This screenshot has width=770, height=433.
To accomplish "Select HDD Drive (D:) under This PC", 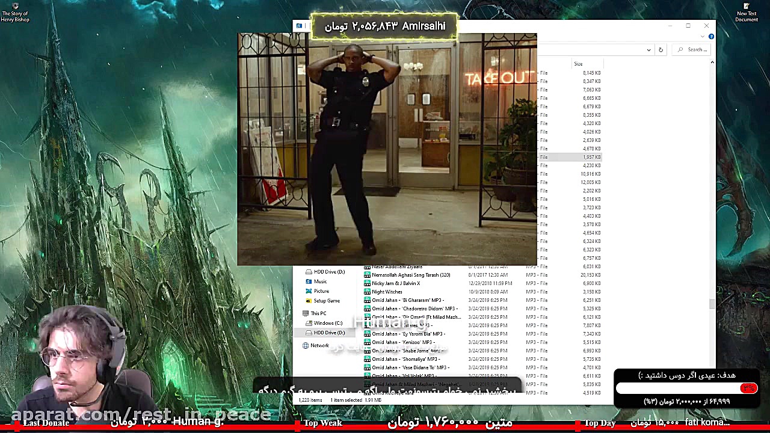I will [329, 333].
